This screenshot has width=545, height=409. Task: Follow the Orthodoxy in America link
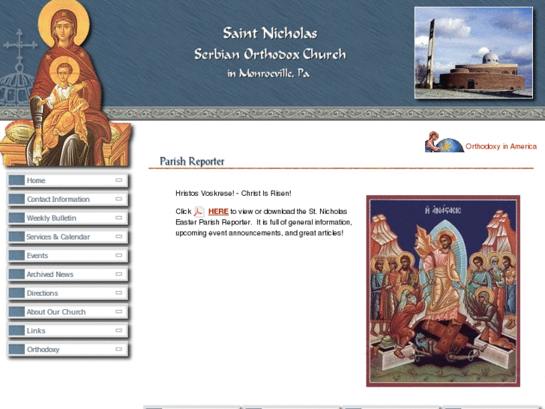(x=501, y=146)
